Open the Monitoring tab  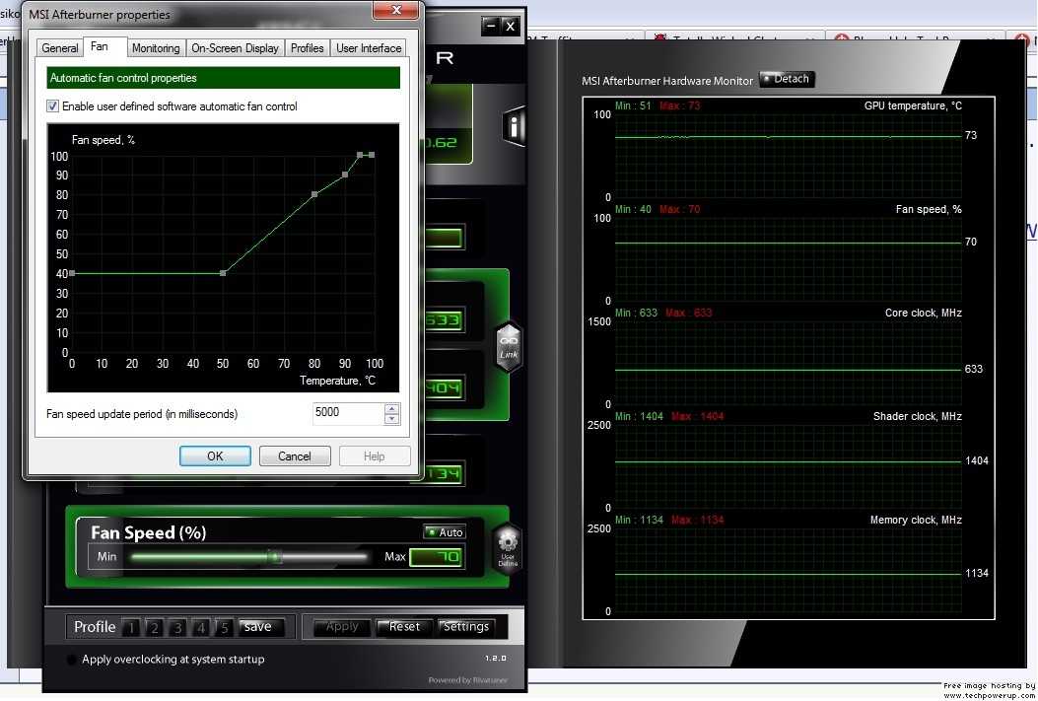pyautogui.click(x=156, y=48)
